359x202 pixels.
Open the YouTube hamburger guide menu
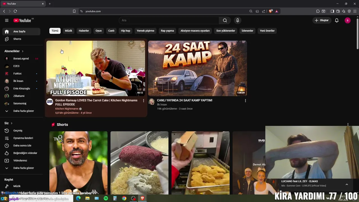coord(7,20)
